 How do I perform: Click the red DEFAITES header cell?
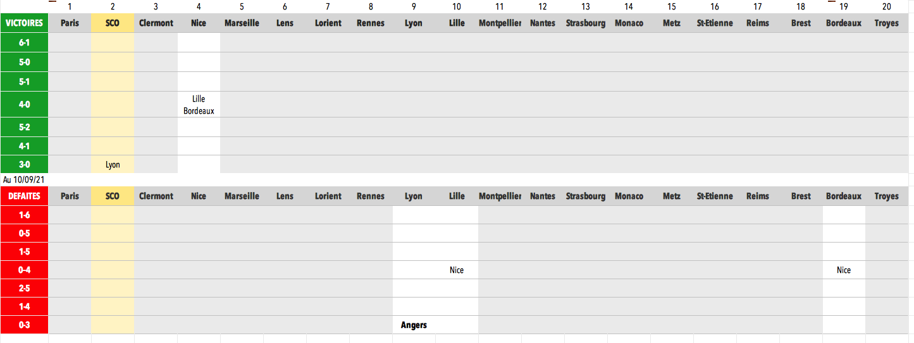tap(24, 196)
